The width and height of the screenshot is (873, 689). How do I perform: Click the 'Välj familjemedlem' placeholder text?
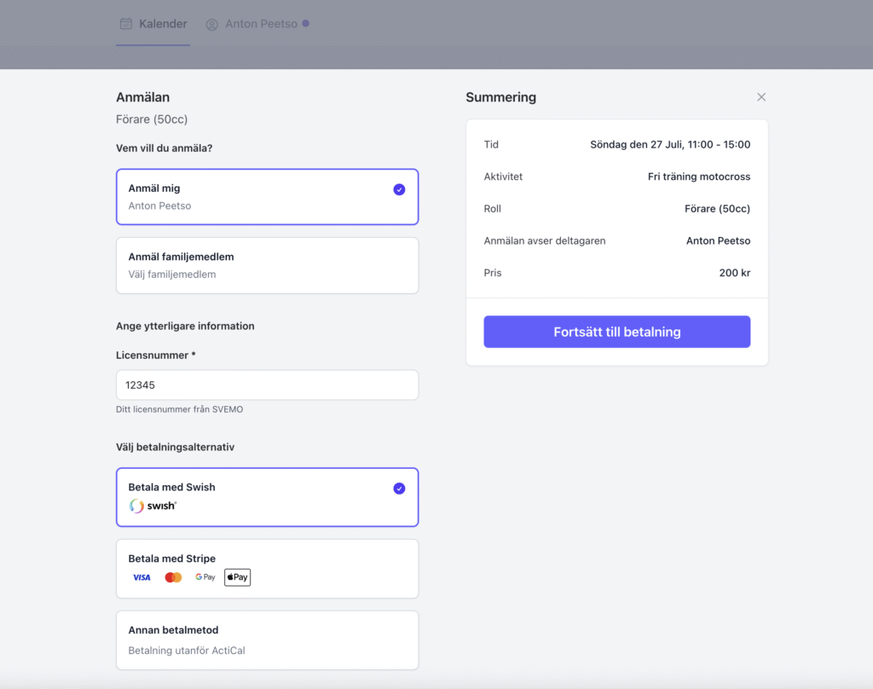coord(171,275)
